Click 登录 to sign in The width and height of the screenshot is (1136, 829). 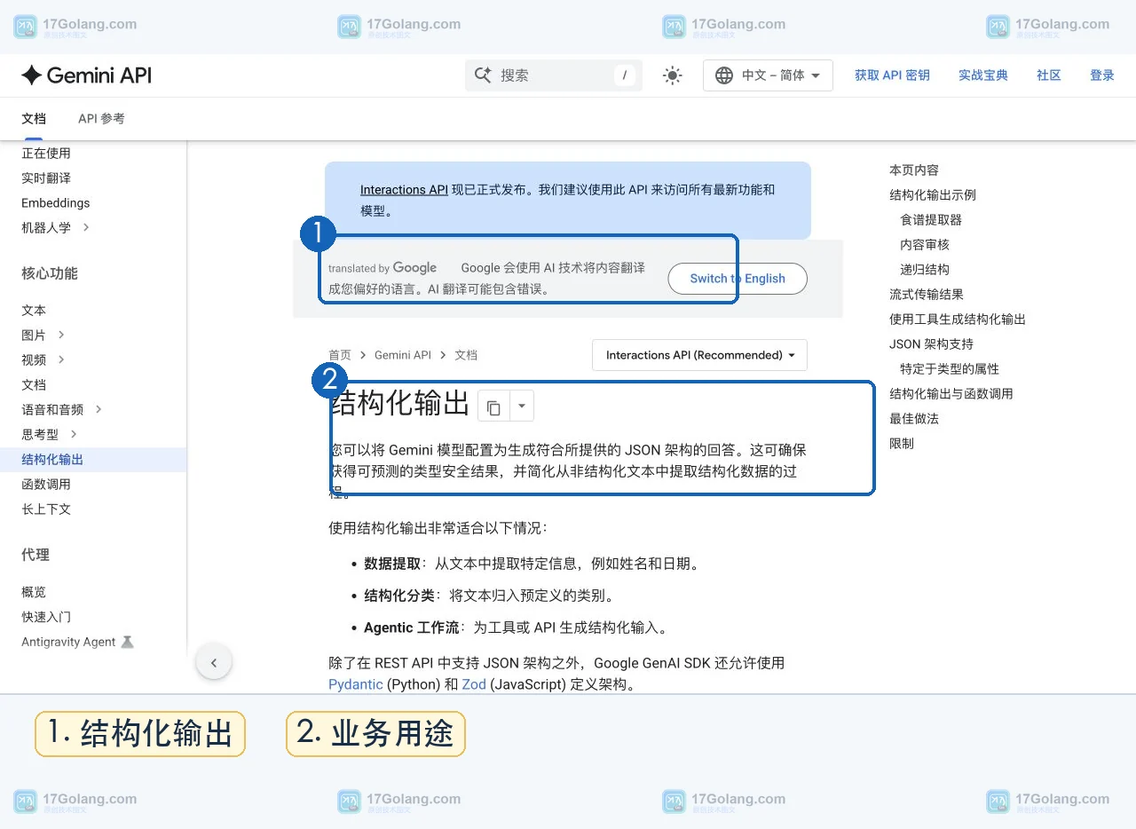click(x=1102, y=75)
